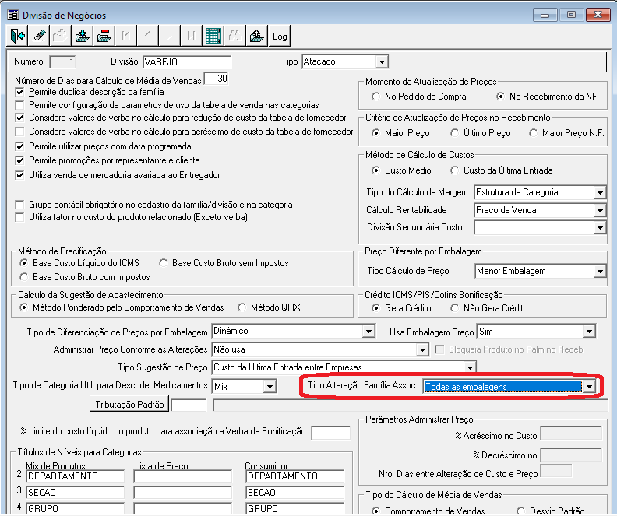Select Maior Preço N.F. radio option
The image size is (617, 516).
coord(533,133)
